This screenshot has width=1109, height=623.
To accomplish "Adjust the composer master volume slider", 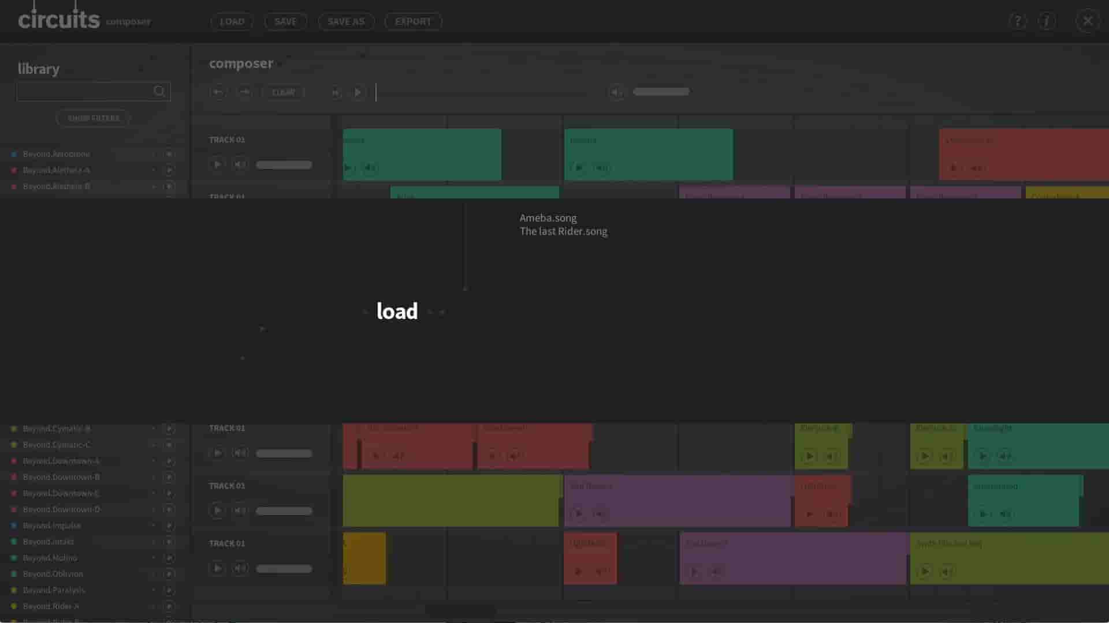I will pyautogui.click(x=661, y=92).
